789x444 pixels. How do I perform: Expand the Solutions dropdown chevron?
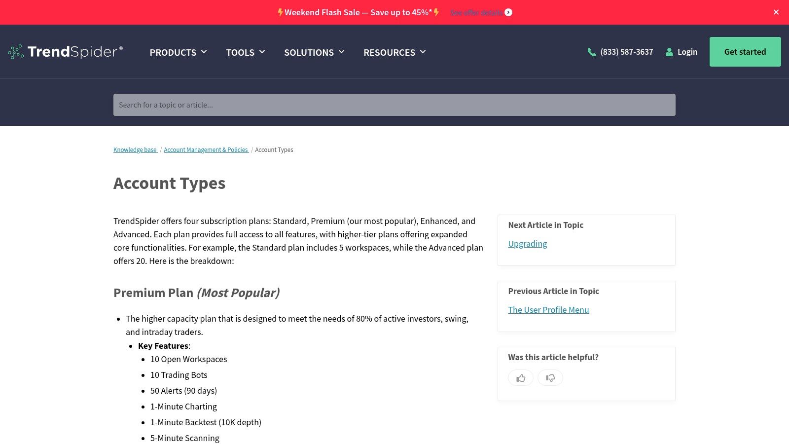341,52
